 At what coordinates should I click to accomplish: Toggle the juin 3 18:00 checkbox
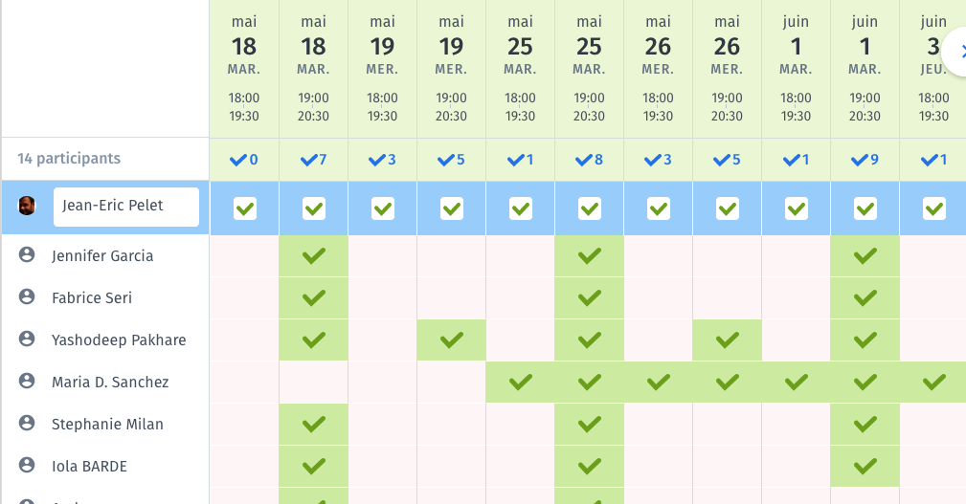pyautogui.click(x=933, y=208)
